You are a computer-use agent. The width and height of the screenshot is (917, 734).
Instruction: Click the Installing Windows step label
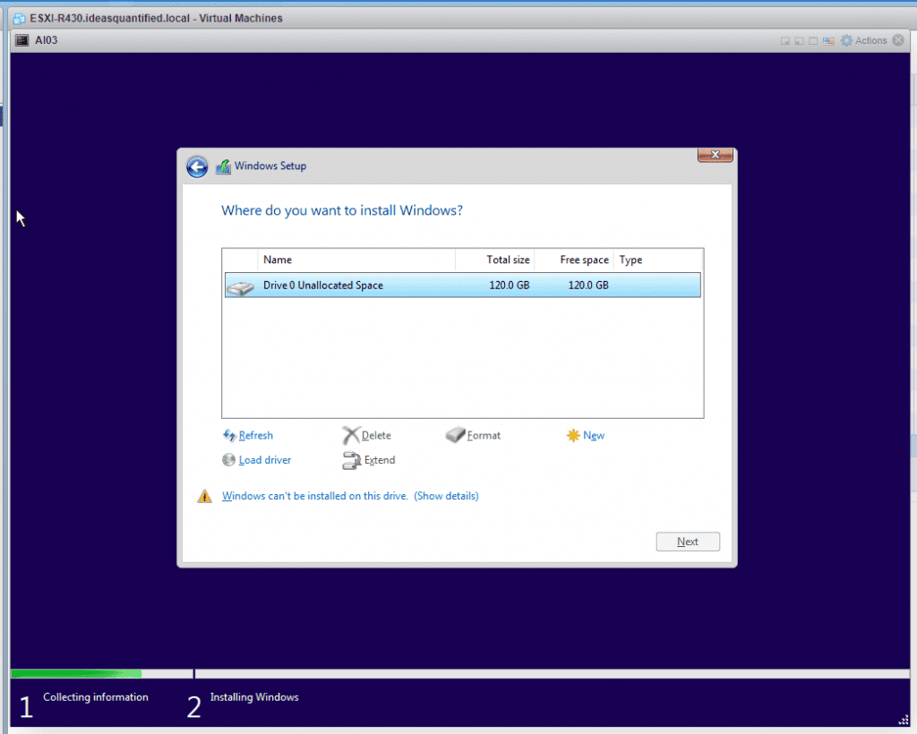pos(254,697)
